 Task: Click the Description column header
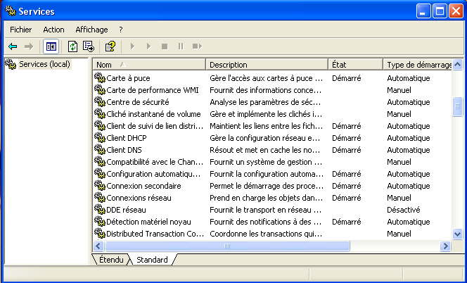point(267,65)
